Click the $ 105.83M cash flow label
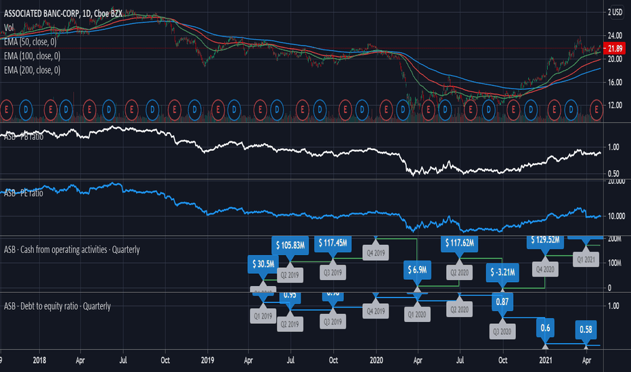This screenshot has width=631, height=372. tap(290, 246)
